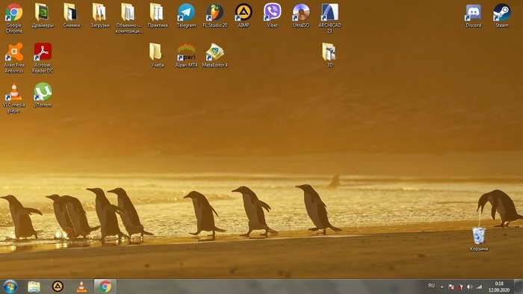
Task: Select the MetaEditor 4 icon
Action: (x=215, y=55)
